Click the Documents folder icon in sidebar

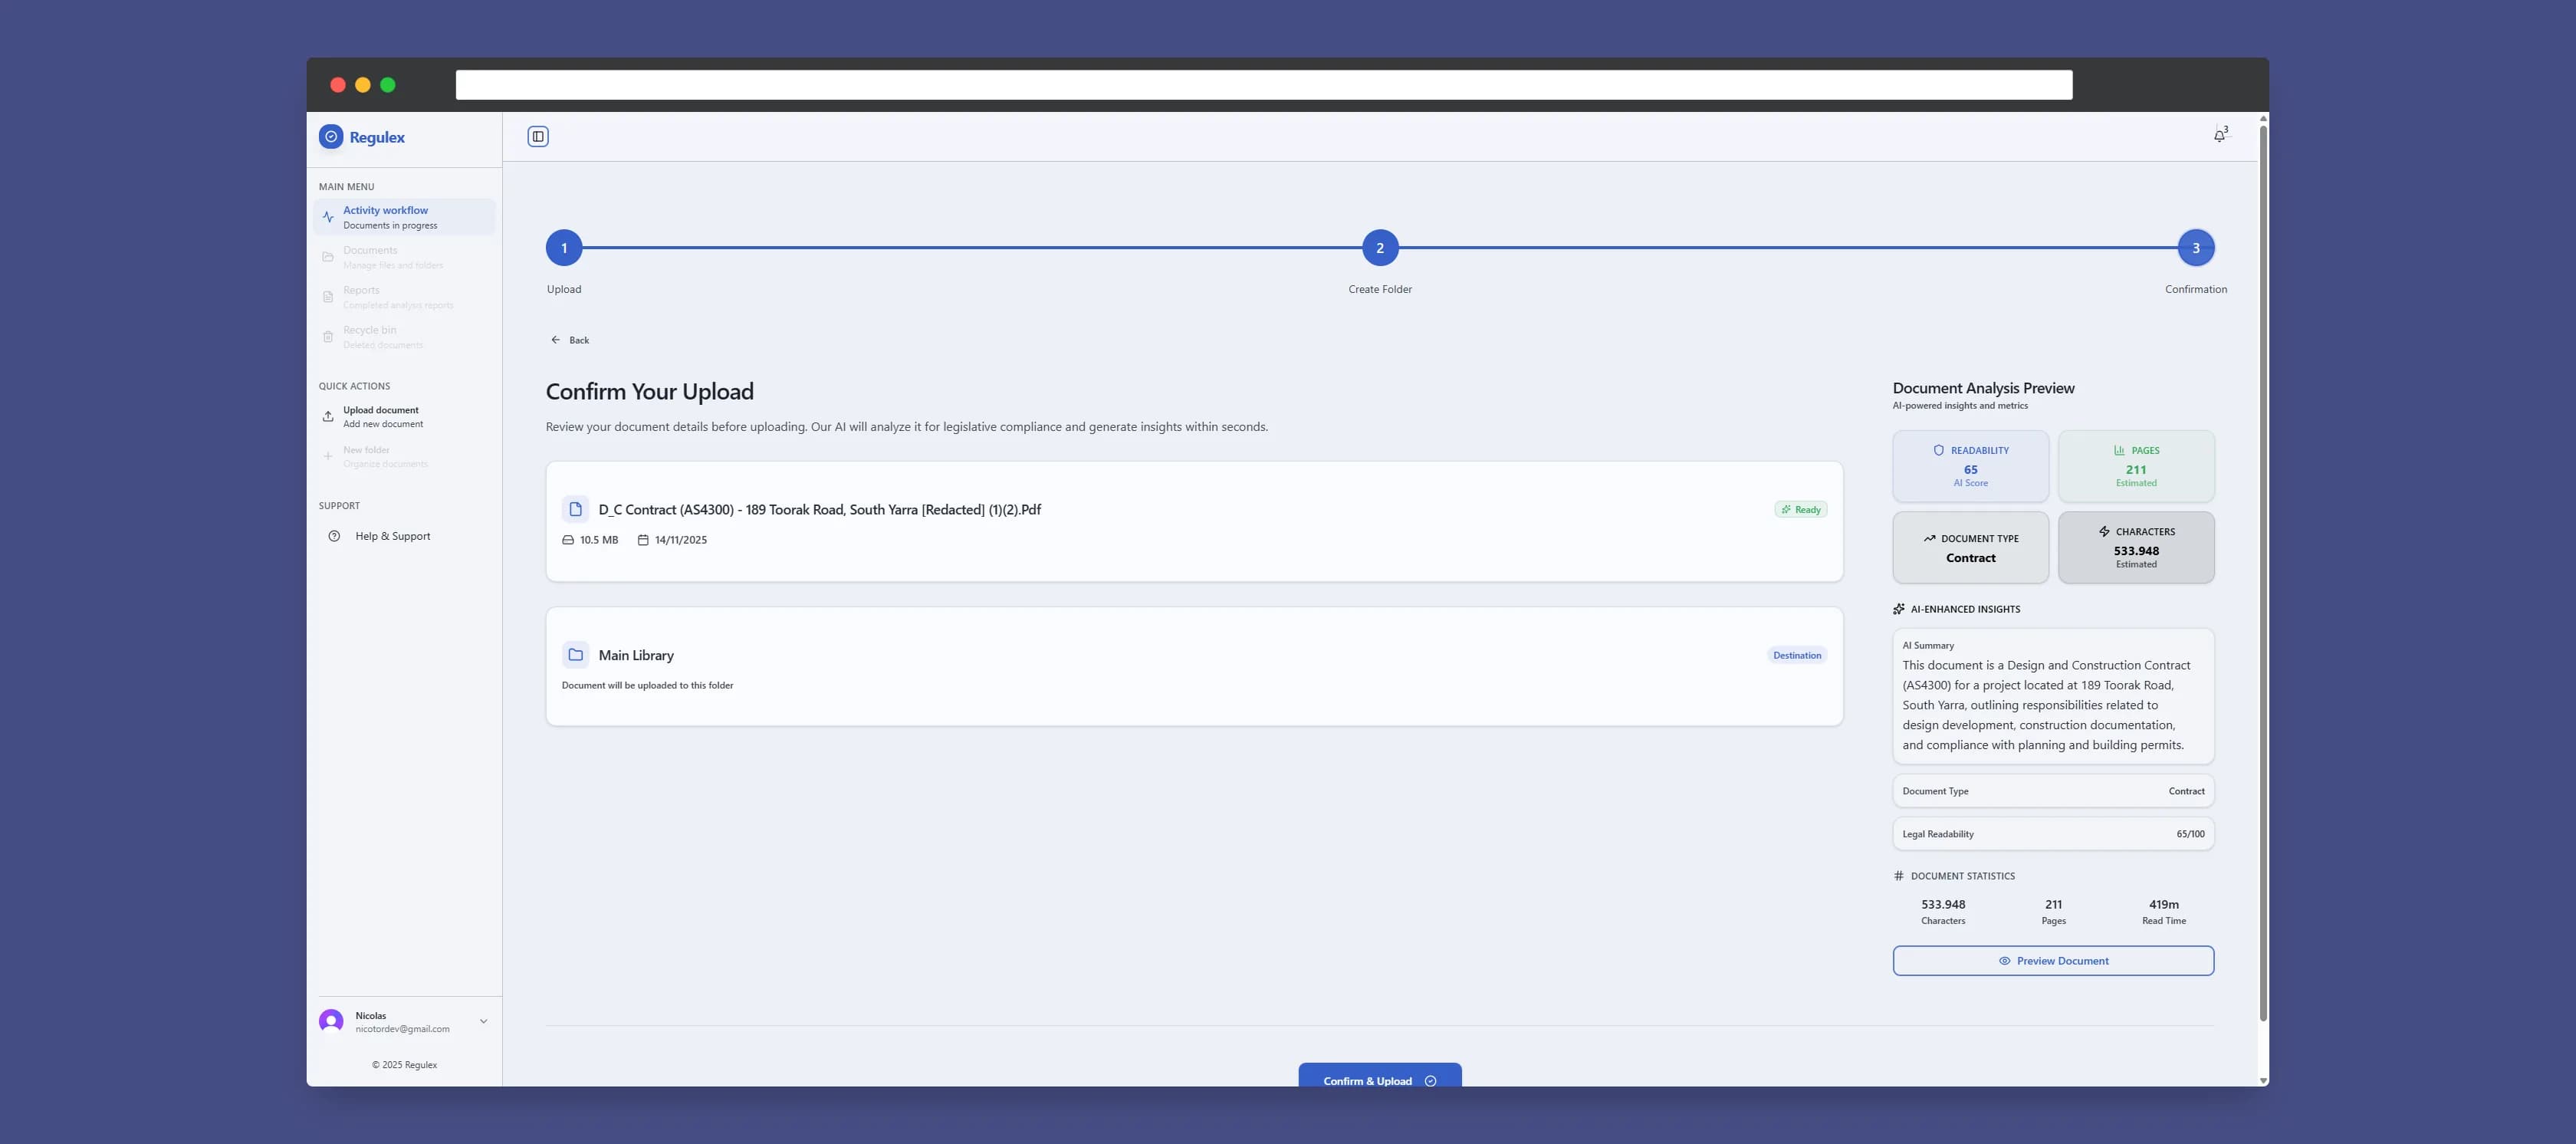point(328,257)
